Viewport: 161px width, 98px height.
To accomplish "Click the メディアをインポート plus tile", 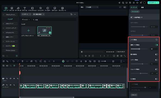I will coord(29,30).
